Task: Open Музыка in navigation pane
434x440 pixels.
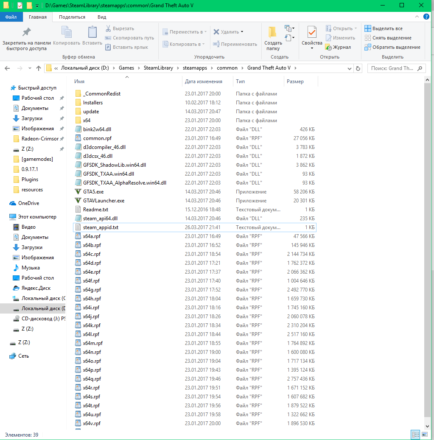Action: pos(27,268)
